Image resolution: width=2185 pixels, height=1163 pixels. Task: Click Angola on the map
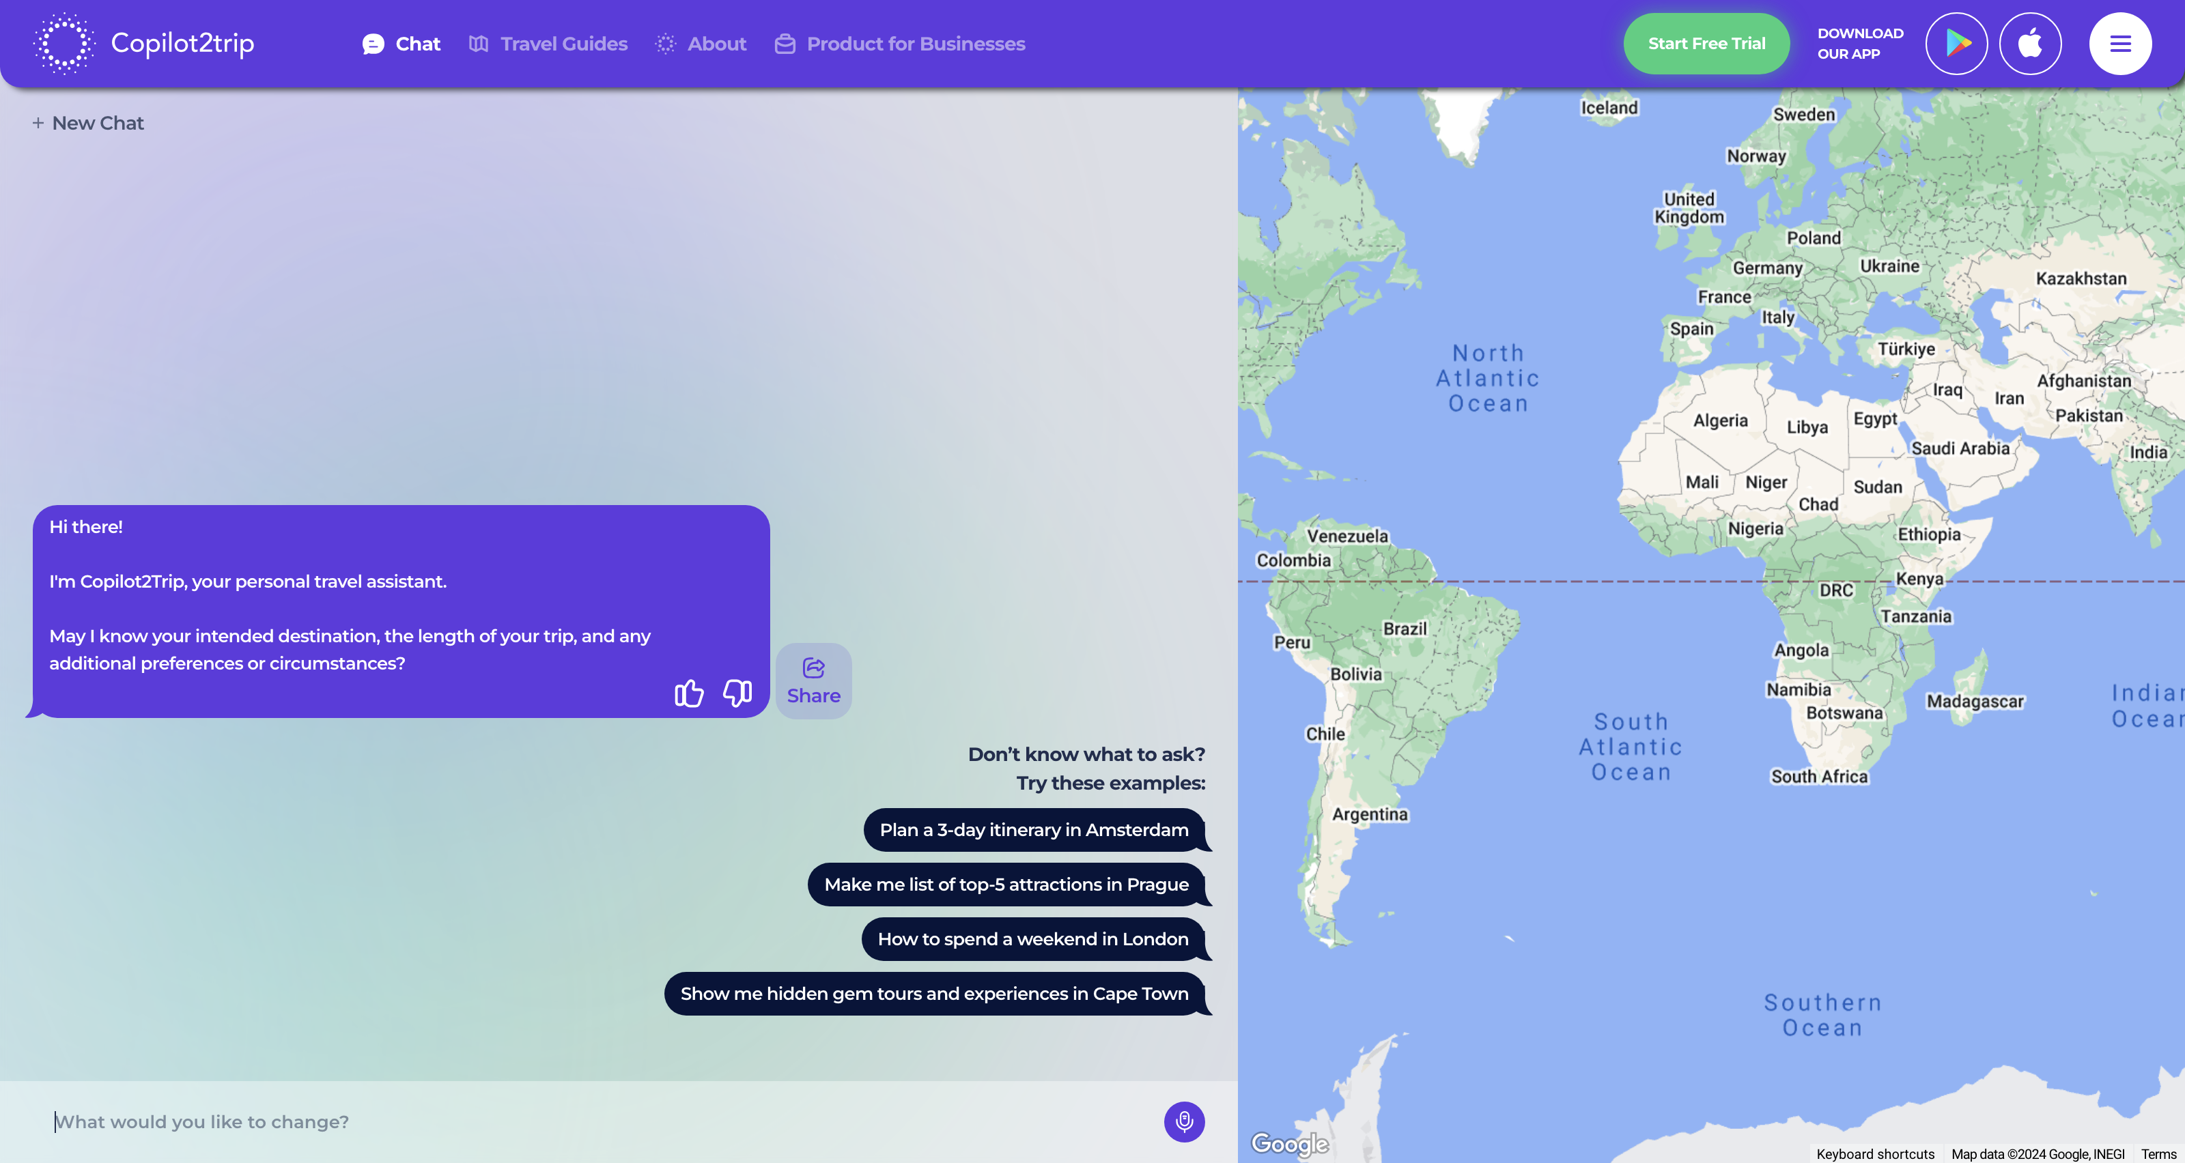[1802, 650]
